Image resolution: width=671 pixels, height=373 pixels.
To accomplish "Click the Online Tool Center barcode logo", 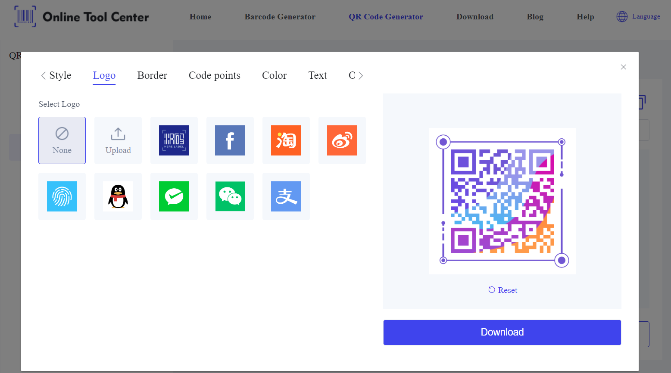I will (25, 16).
